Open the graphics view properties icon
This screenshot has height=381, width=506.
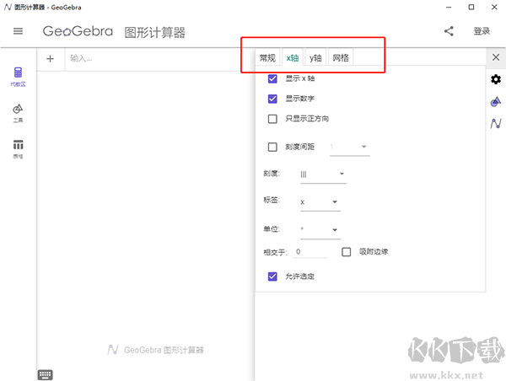click(496, 101)
